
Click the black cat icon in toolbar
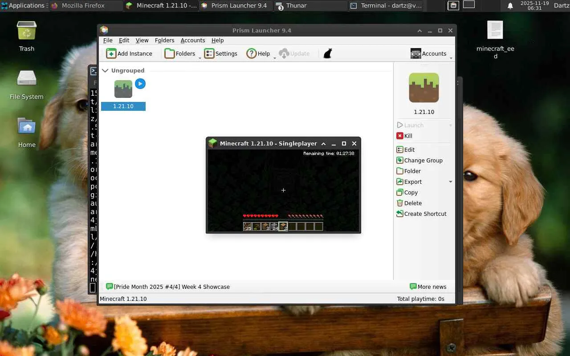pos(328,53)
